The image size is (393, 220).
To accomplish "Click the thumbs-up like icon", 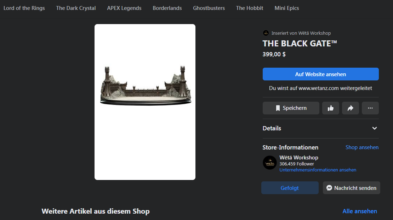I will [x=331, y=108].
